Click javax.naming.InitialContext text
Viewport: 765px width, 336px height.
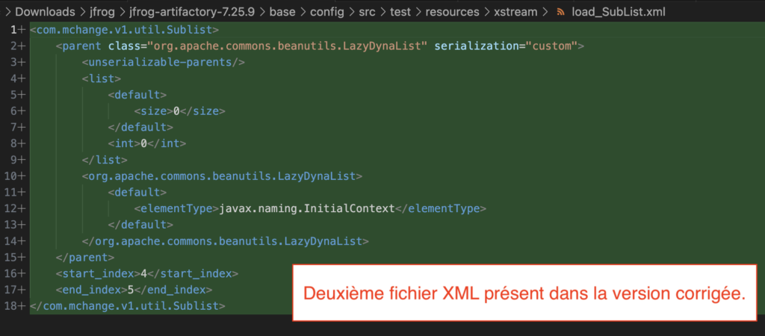[x=306, y=209]
